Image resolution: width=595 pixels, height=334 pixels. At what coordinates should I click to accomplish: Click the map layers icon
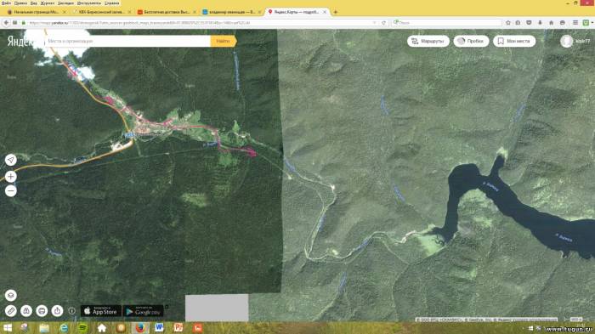(x=10, y=295)
